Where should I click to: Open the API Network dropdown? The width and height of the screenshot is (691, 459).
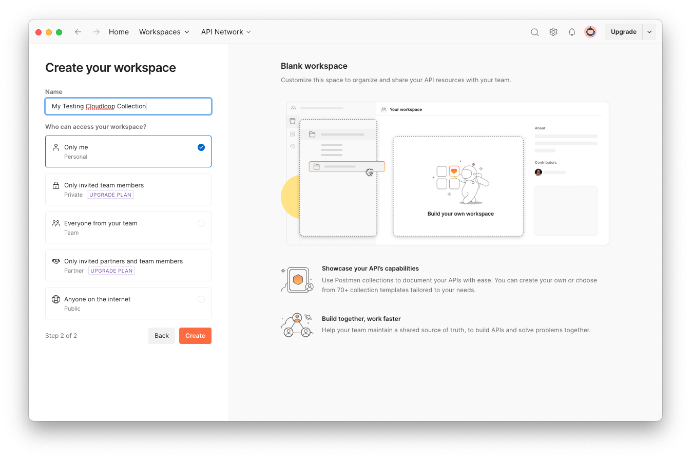pos(225,32)
